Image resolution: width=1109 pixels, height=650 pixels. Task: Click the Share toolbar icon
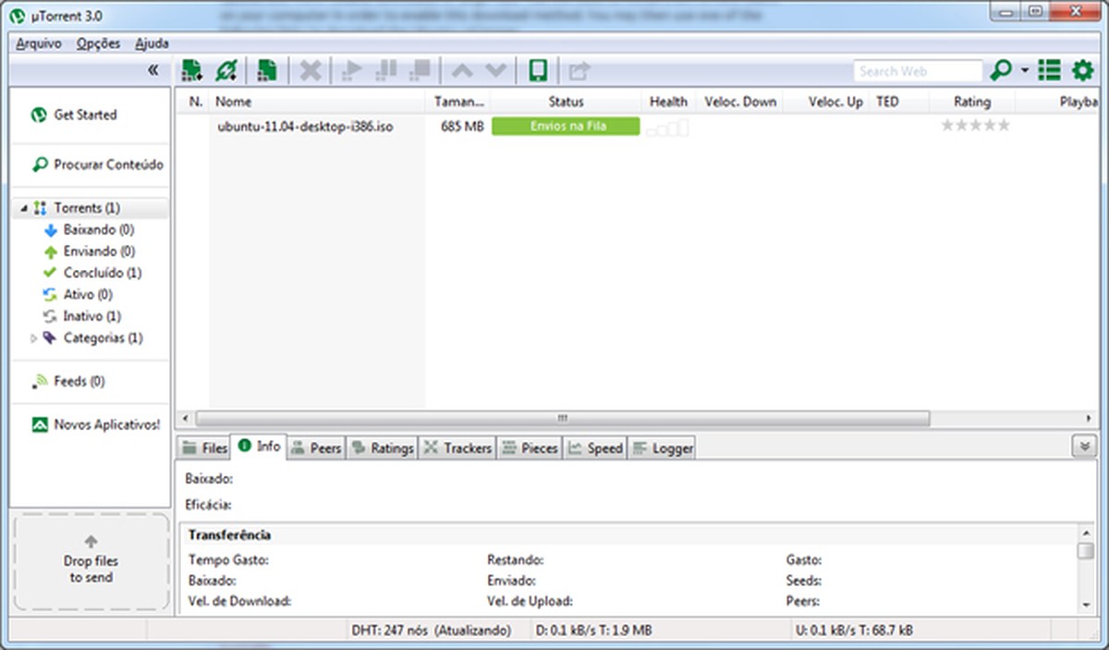(579, 70)
